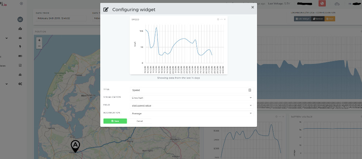Open the car icon in sidebar
The height and width of the screenshot is (159, 362).
tap(20, 38)
